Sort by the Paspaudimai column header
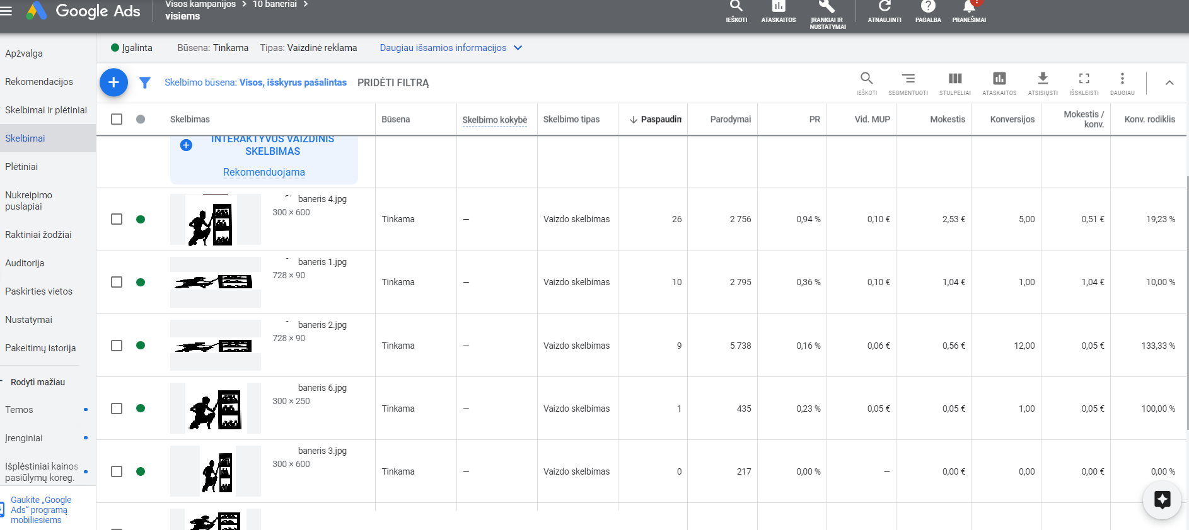 656,119
